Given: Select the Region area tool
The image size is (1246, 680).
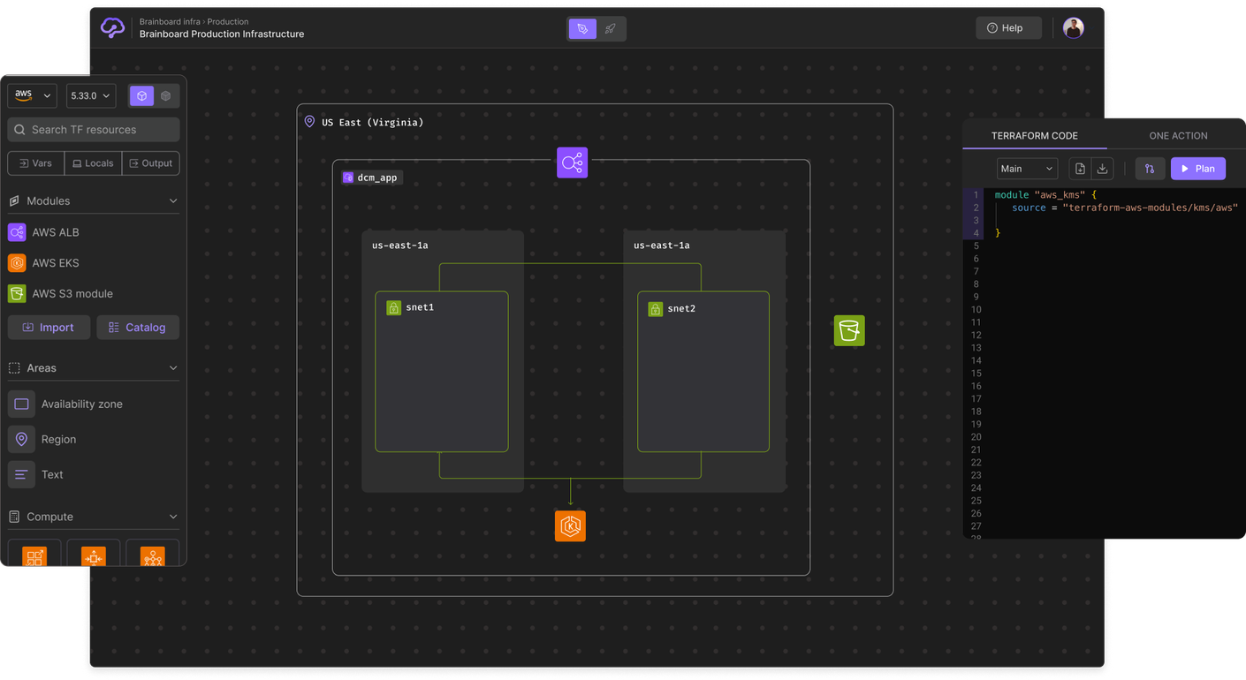Looking at the screenshot, I should (x=57, y=439).
